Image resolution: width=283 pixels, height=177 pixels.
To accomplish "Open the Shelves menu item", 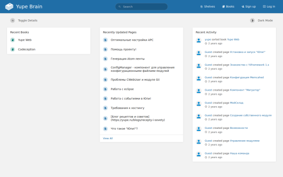I will click(208, 7).
